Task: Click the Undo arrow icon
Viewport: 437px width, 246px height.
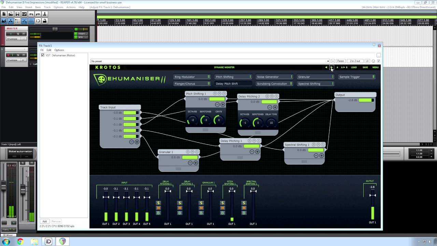Action: point(31,14)
